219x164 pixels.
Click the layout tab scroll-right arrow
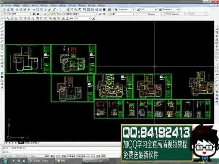point(13,143)
